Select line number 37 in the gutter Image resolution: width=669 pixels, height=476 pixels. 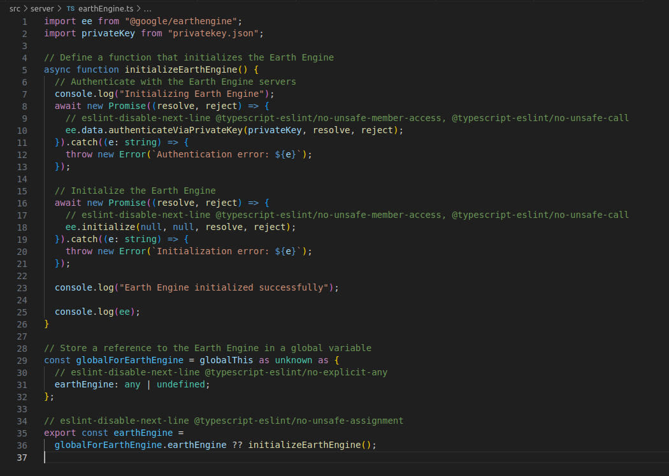tap(22, 458)
